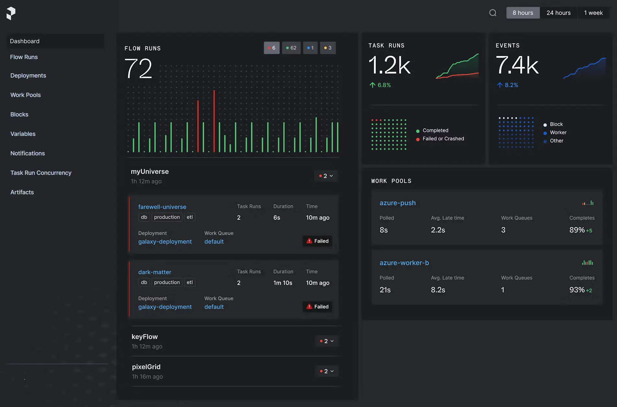617x407 pixels.
Task: Open search via the magnifying glass icon
Action: tap(493, 13)
